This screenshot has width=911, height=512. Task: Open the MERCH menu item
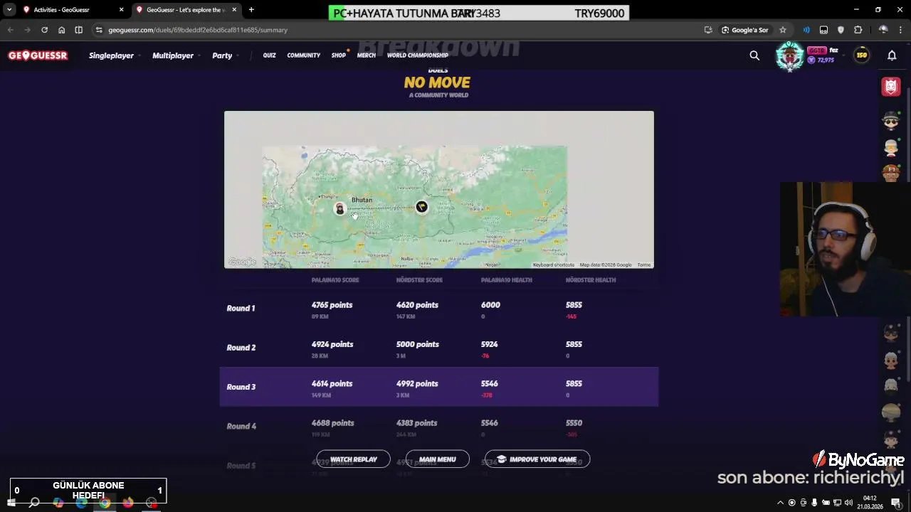coord(367,55)
